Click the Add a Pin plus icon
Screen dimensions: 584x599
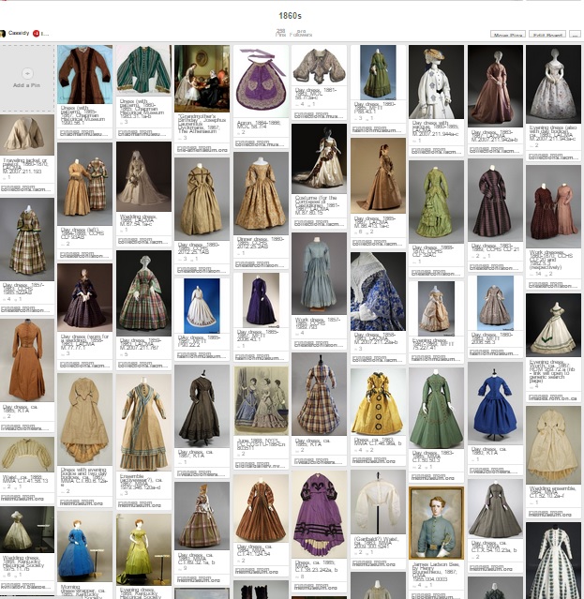[26, 73]
